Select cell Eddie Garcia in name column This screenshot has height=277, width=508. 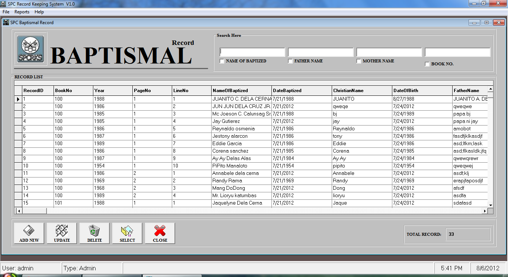pos(241,144)
